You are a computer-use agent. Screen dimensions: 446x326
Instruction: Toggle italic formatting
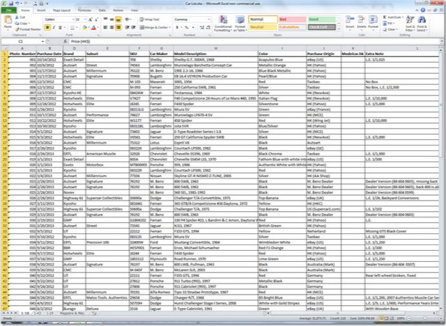coord(54,28)
